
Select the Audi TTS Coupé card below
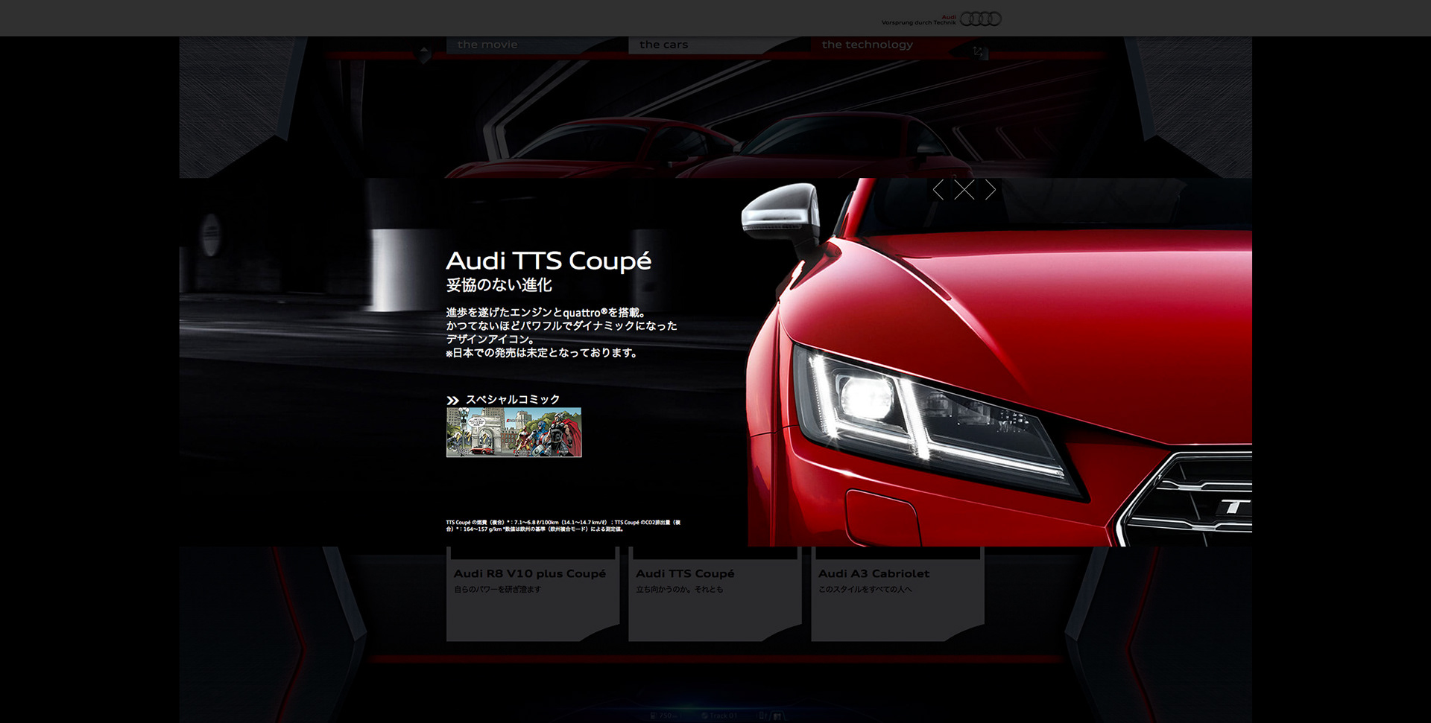[715, 593]
